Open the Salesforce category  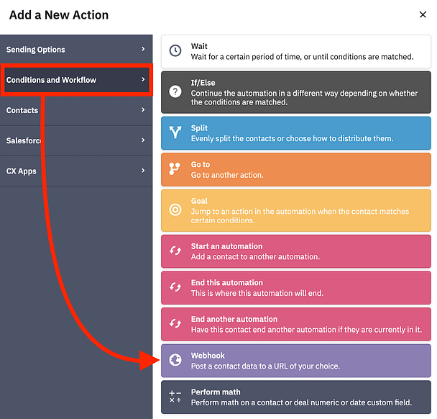pyautogui.click(x=26, y=140)
